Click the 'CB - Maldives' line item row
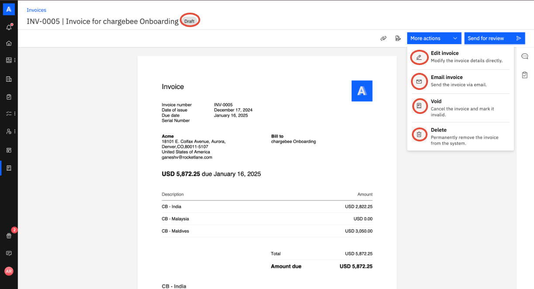This screenshot has width=534, height=289. point(267,231)
